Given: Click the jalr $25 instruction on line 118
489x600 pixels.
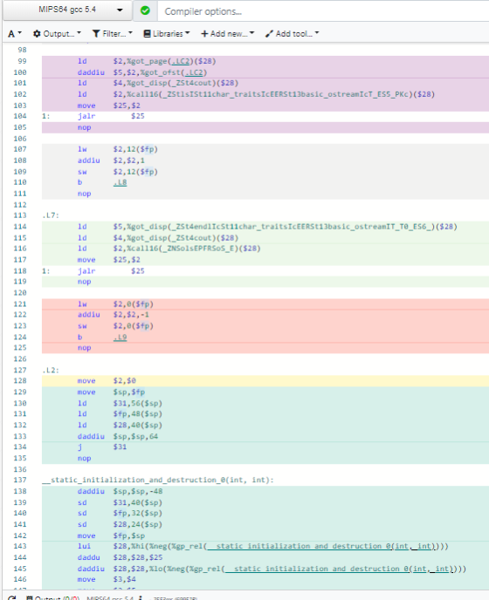Looking at the screenshot, I should click(111, 271).
